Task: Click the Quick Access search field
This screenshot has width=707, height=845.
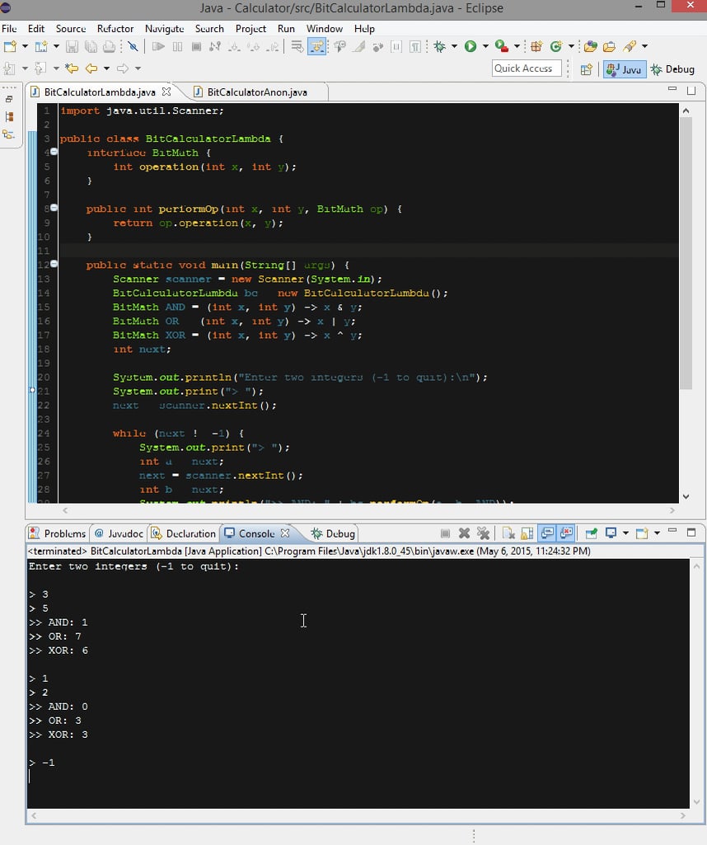Action: coord(526,68)
